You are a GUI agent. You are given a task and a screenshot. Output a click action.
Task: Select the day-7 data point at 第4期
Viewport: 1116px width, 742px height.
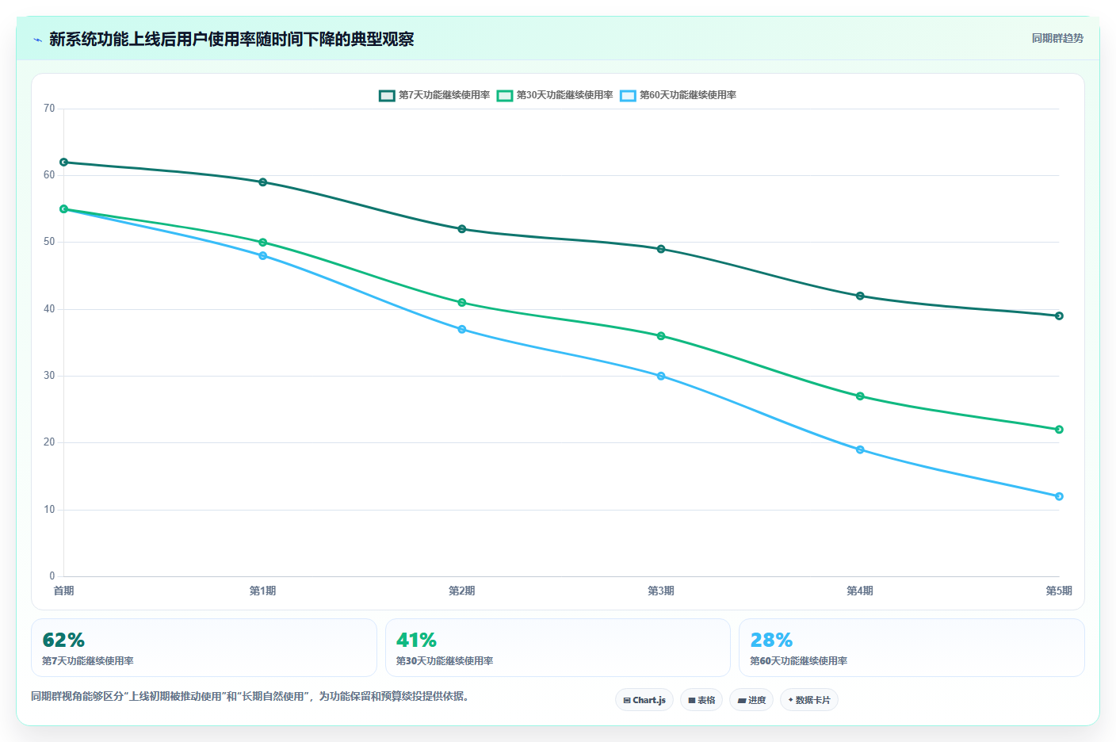tap(860, 296)
